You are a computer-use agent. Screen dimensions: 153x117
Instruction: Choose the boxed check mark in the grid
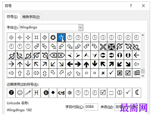click(128, 73)
